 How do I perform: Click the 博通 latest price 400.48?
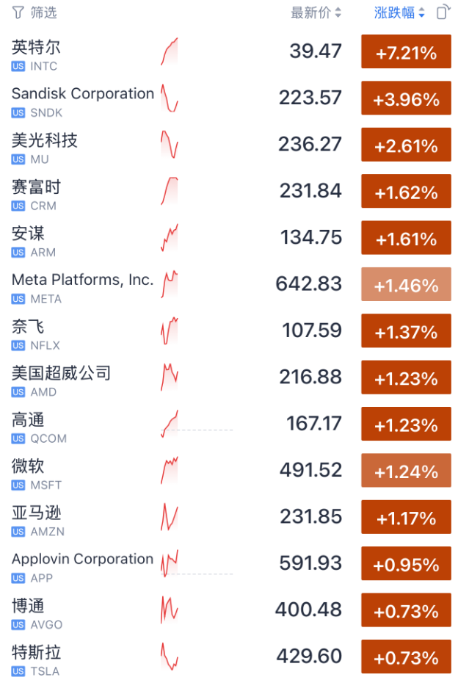point(309,610)
